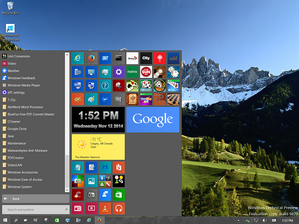The height and width of the screenshot is (224, 299).
Task: Open the green metro tile
Action: [x=132, y=72]
